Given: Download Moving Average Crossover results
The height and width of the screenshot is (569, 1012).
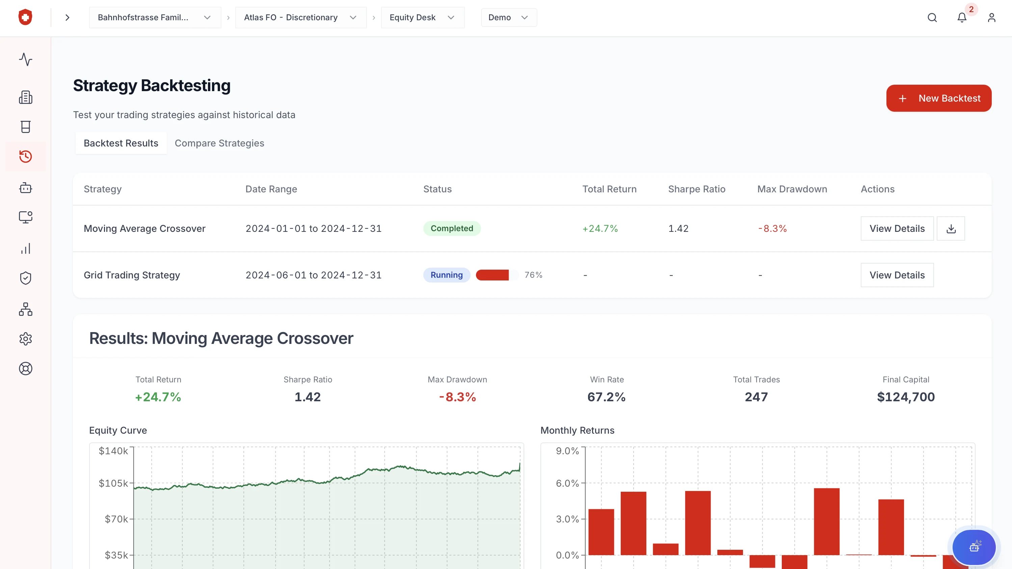Looking at the screenshot, I should point(951,228).
